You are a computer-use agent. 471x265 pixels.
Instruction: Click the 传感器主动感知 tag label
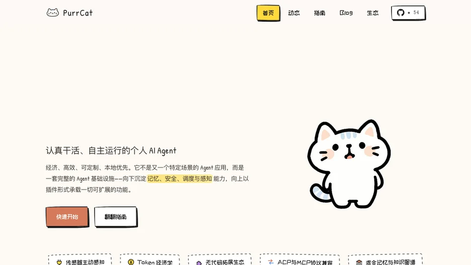85,262
